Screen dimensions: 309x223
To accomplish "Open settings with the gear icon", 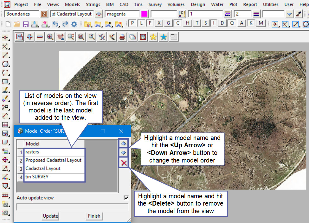I will coord(74,24).
